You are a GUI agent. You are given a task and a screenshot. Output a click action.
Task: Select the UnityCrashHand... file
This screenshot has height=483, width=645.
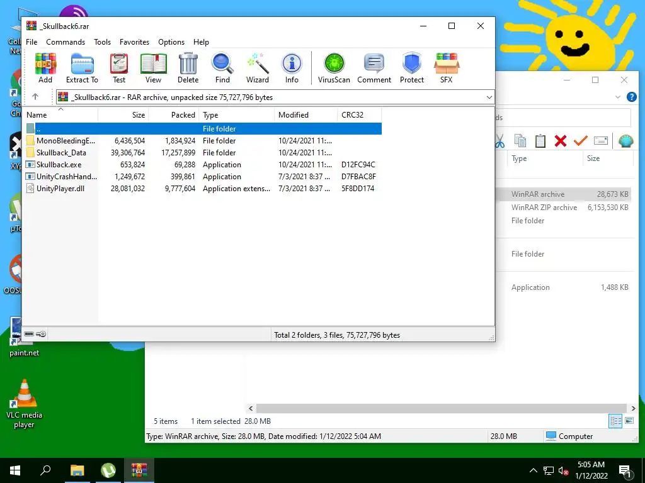click(x=203, y=176)
